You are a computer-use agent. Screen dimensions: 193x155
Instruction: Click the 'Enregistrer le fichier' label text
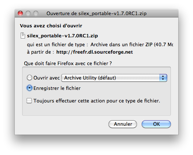[57, 88]
